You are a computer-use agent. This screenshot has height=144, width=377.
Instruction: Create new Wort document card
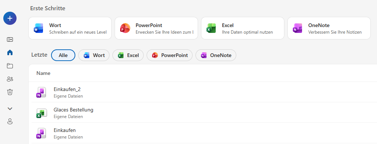point(70,28)
